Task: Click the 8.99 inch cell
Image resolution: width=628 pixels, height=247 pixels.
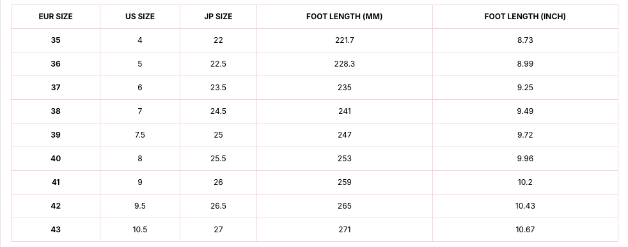Action: click(x=525, y=64)
